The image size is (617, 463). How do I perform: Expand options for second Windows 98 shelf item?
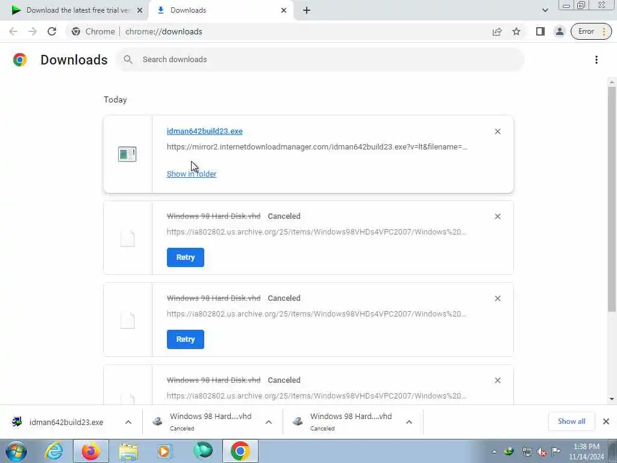tap(409, 422)
